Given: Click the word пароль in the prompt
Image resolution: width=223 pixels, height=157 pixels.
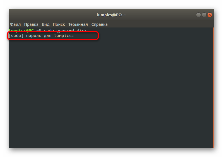Looking at the screenshot, I should pyautogui.click(x=33, y=36).
